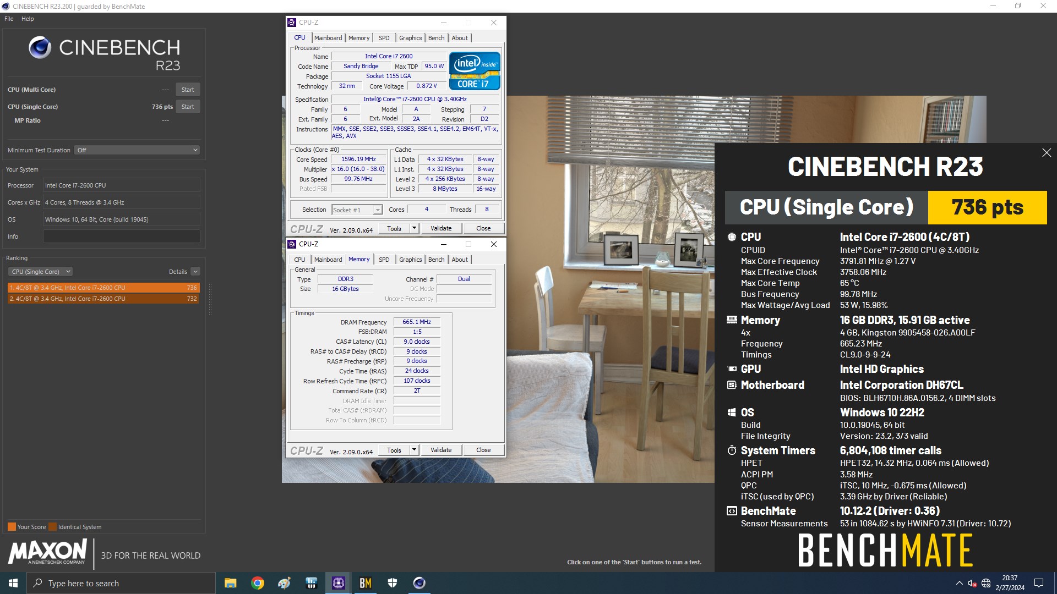Start the CPU (Multi Core) test
Image resolution: width=1057 pixels, height=594 pixels.
pos(188,90)
